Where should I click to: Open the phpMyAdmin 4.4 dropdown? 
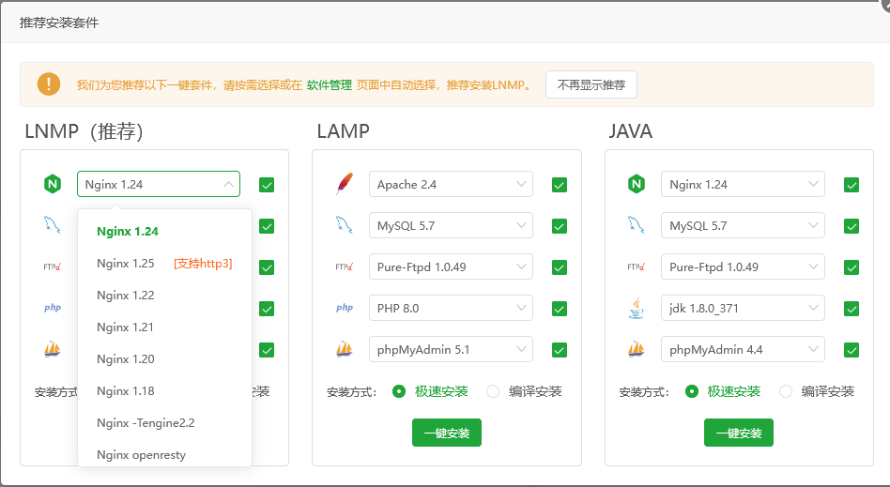[743, 350]
